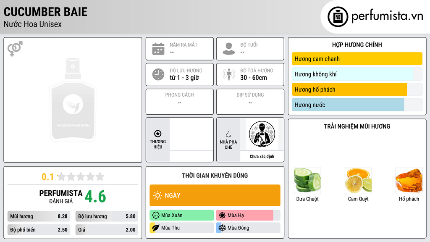Screen dimensions: 430x242
Task: Click the orange Ngày time bar
Action: point(215,195)
